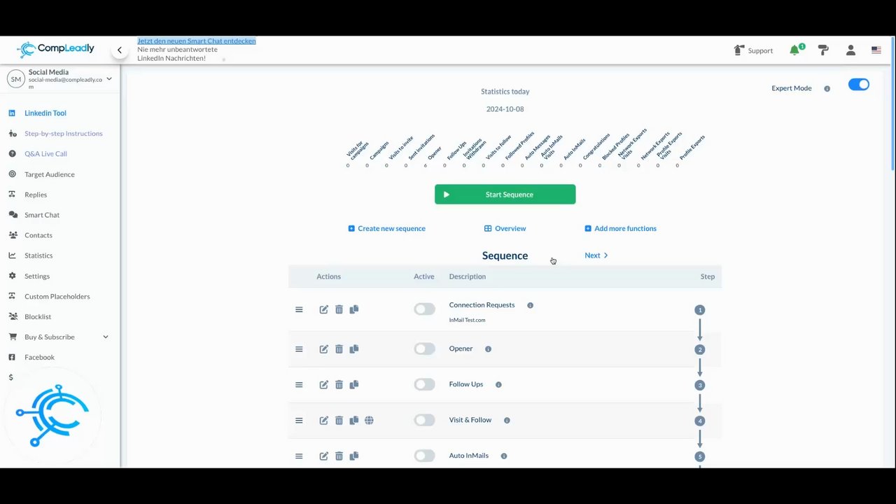This screenshot has height=504, width=896.
Task: Duplicate the Connection Requests step
Action: point(354,309)
